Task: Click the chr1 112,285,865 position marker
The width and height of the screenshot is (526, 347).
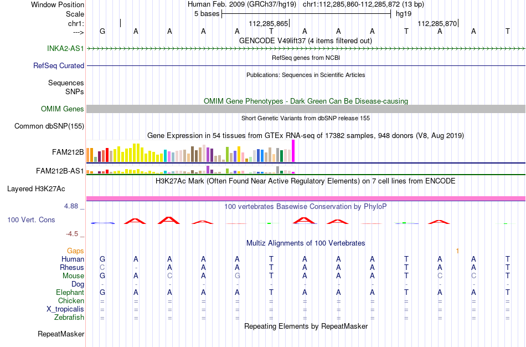Action: point(269,23)
